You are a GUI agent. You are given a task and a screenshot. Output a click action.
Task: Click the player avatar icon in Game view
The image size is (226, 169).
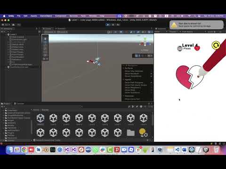[x=180, y=48]
